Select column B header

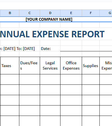(10, 13)
